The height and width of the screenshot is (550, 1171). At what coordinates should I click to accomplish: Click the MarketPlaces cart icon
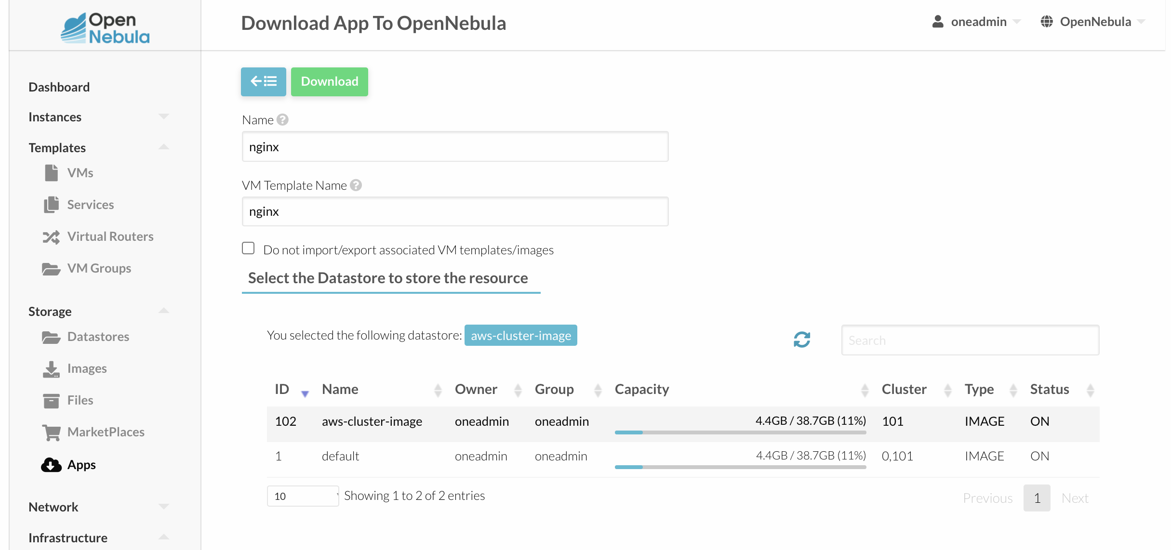pos(51,432)
